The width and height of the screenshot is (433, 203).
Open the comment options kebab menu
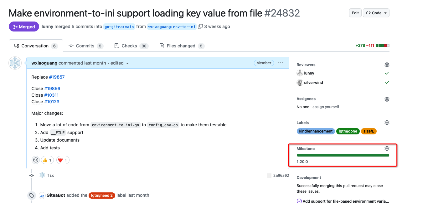(x=280, y=63)
